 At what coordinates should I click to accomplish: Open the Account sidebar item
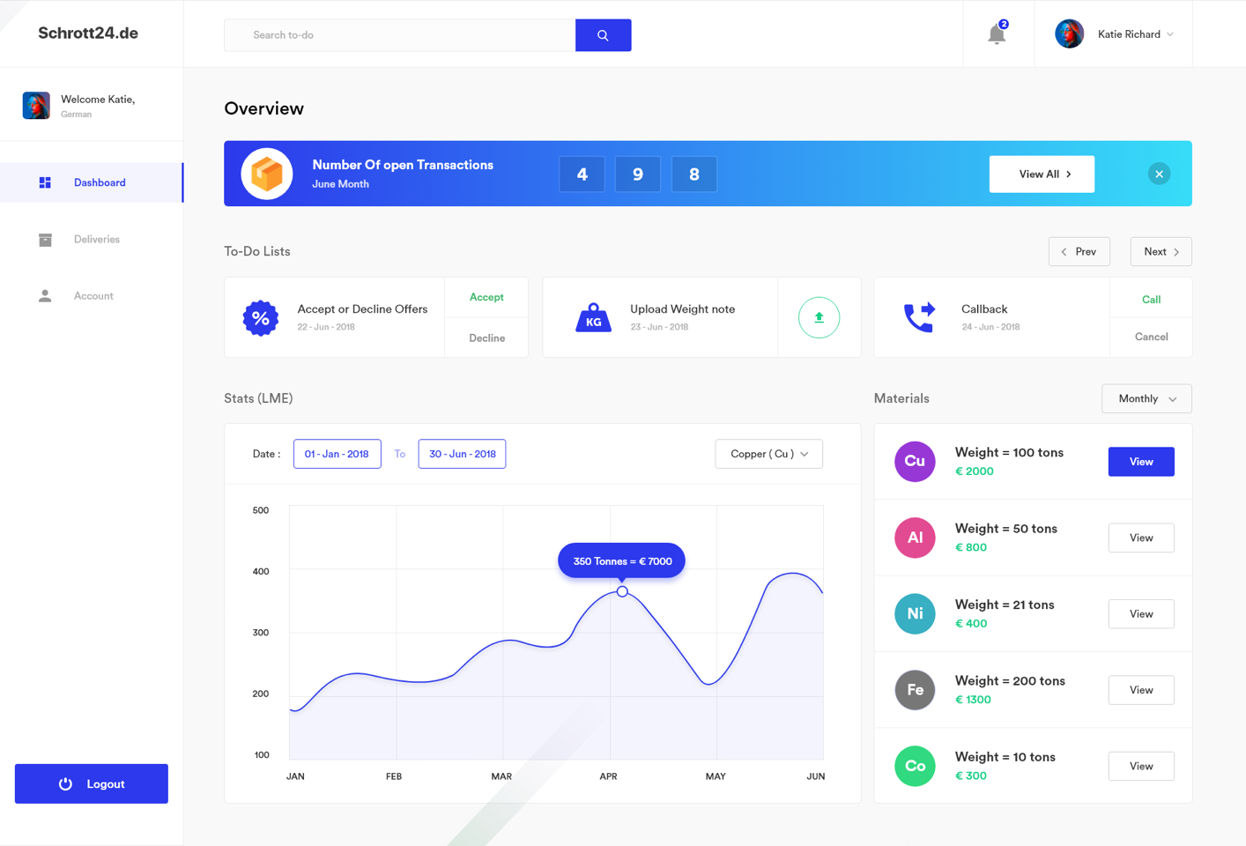93,296
